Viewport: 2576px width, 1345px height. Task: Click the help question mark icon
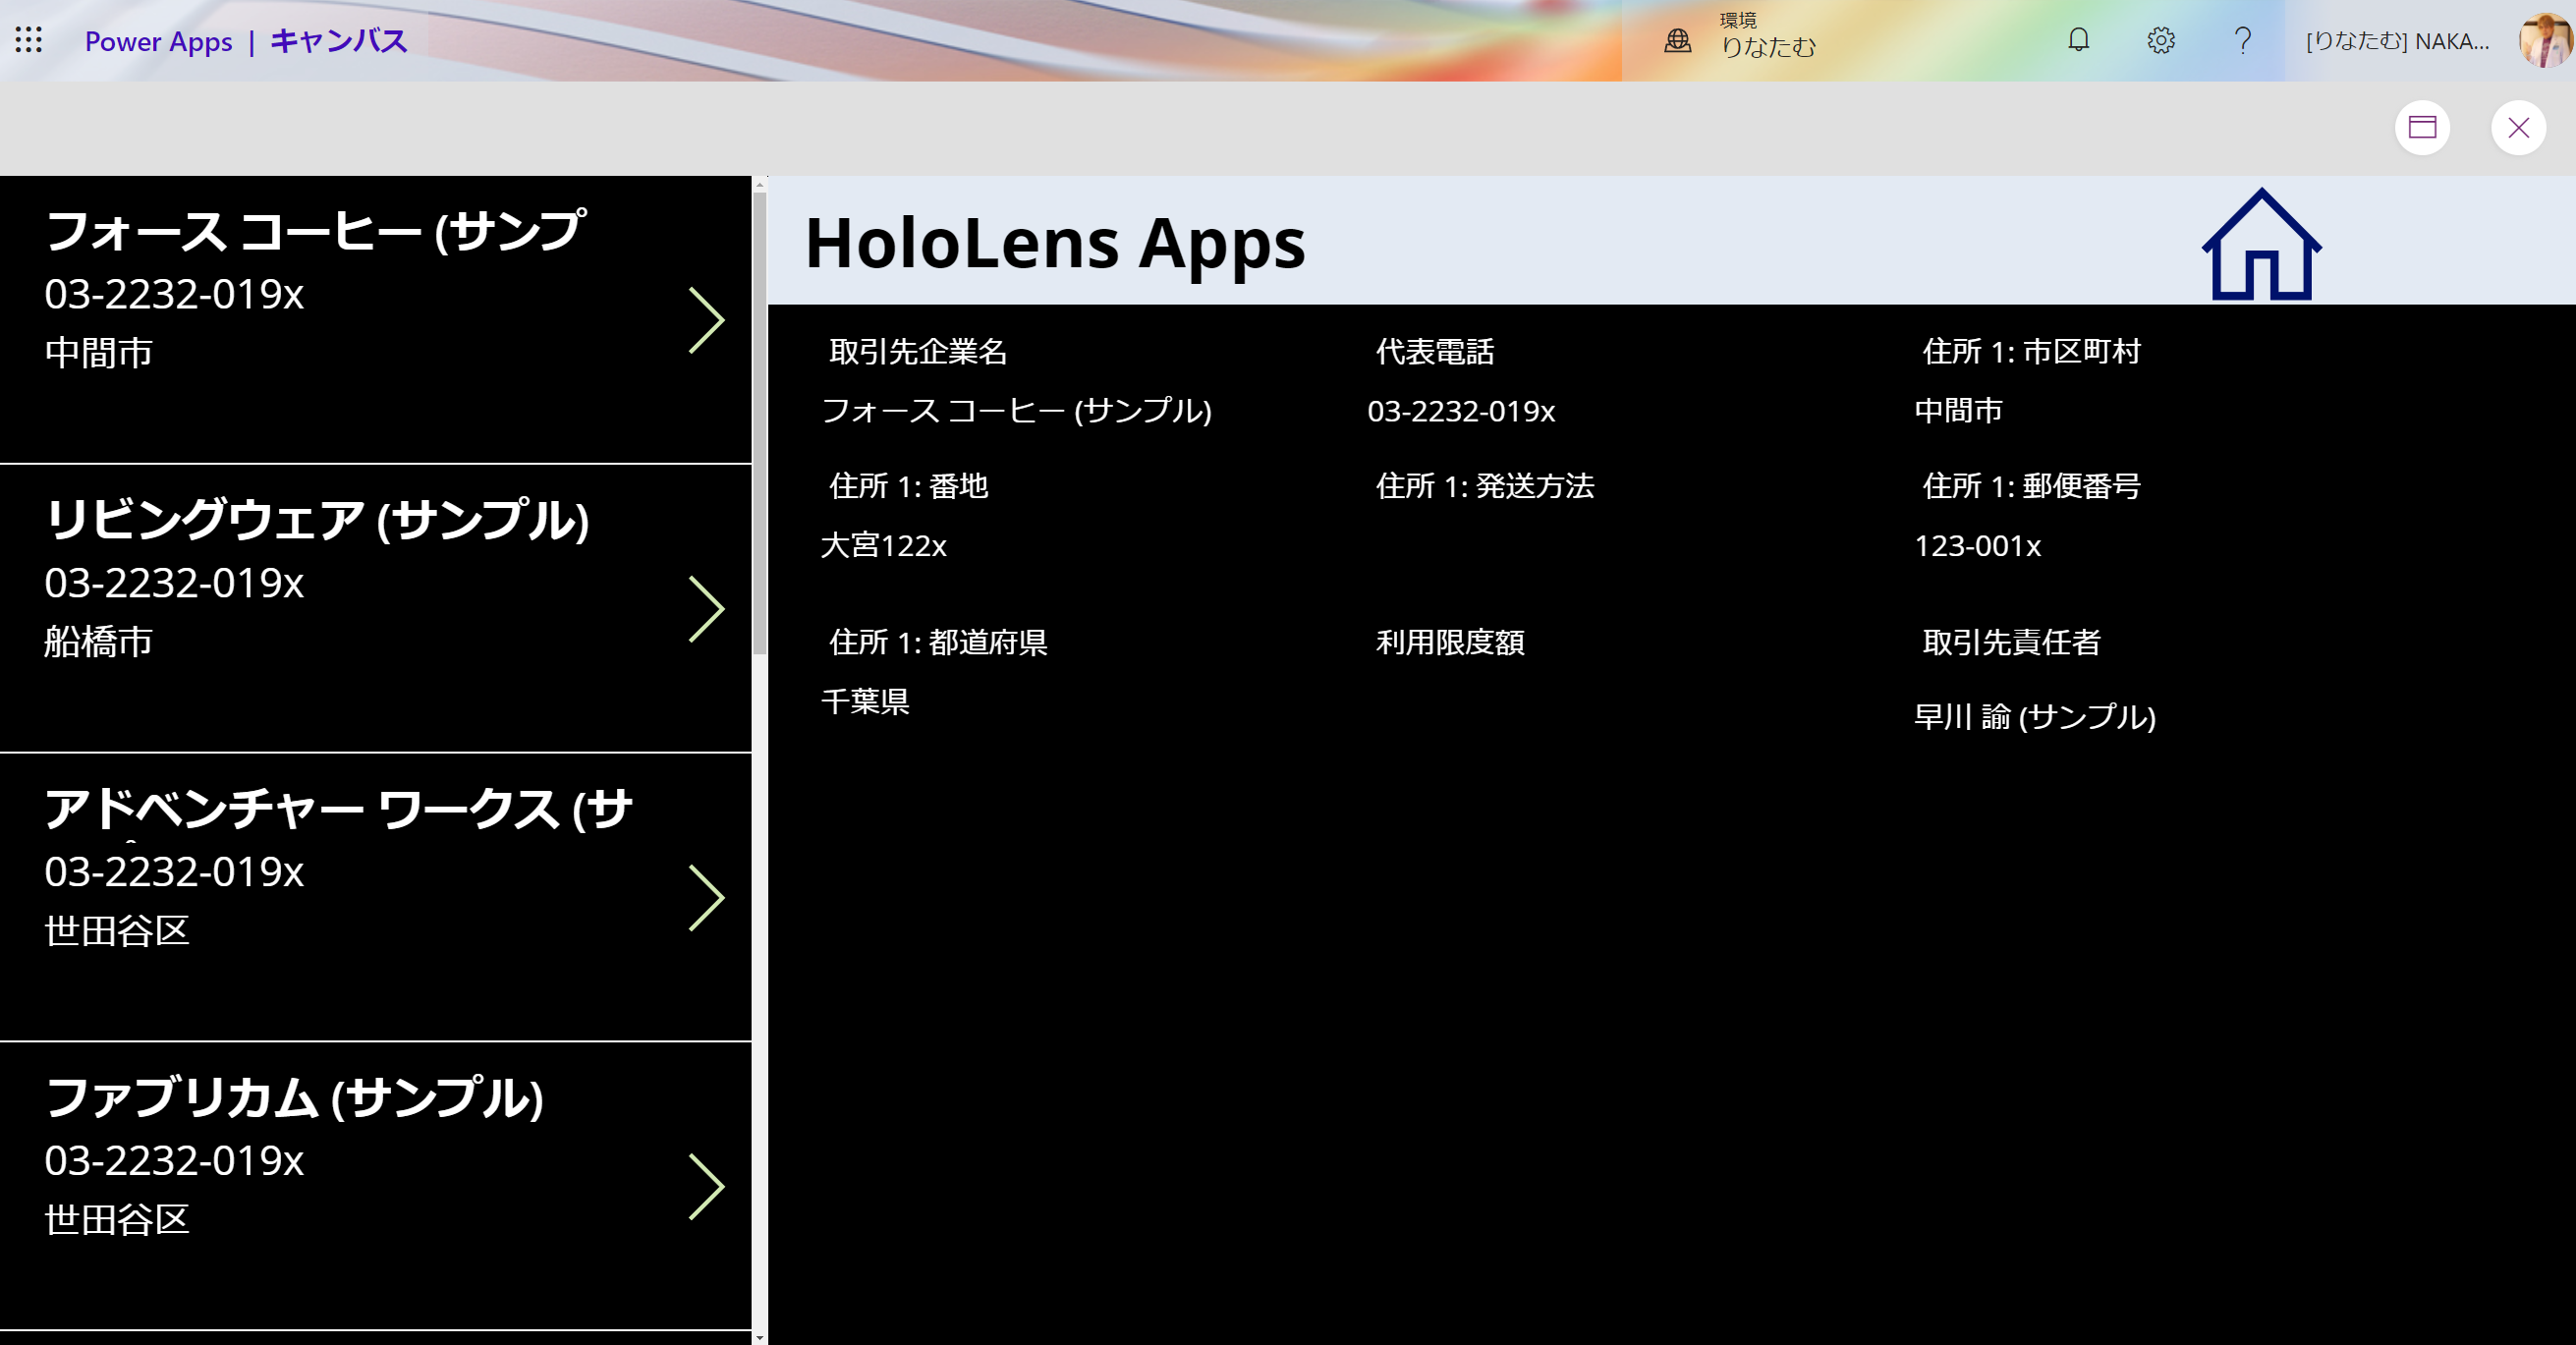tap(2243, 40)
